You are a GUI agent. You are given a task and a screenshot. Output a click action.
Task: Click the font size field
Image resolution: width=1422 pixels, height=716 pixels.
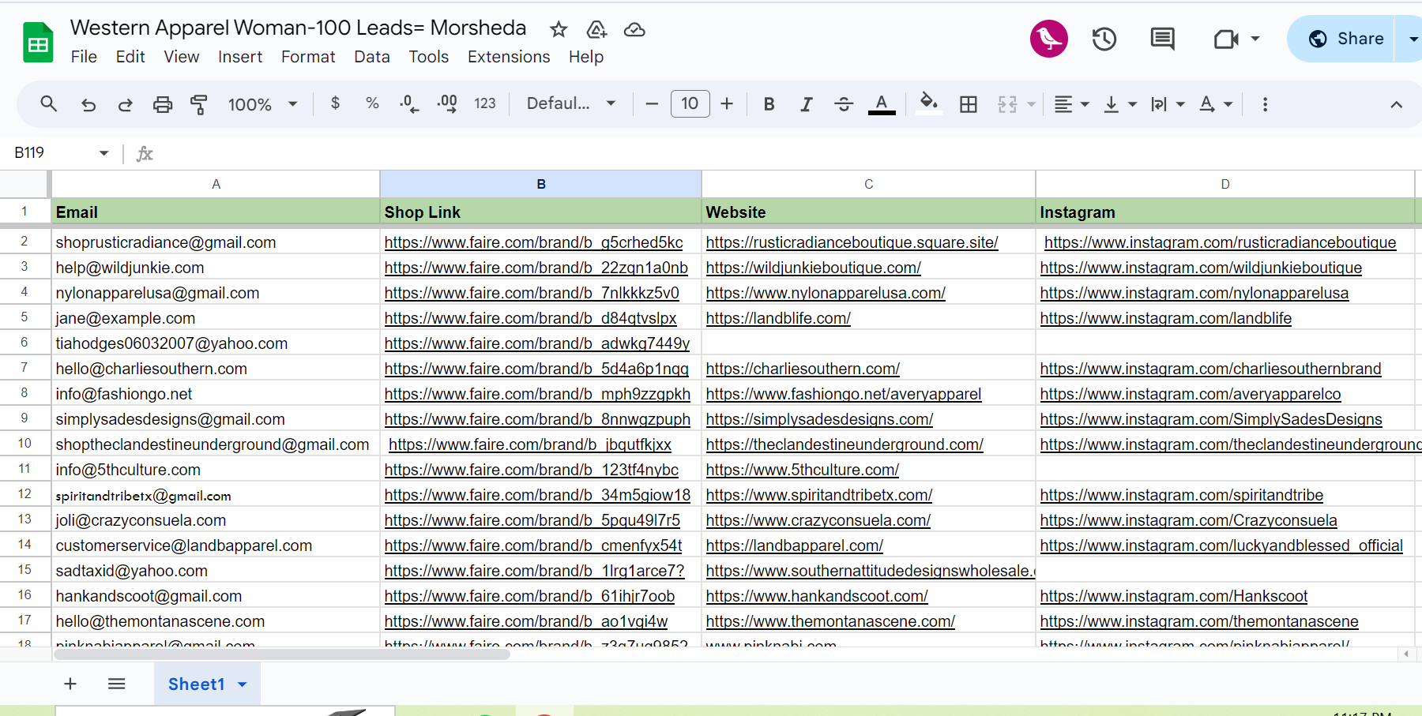click(x=690, y=103)
